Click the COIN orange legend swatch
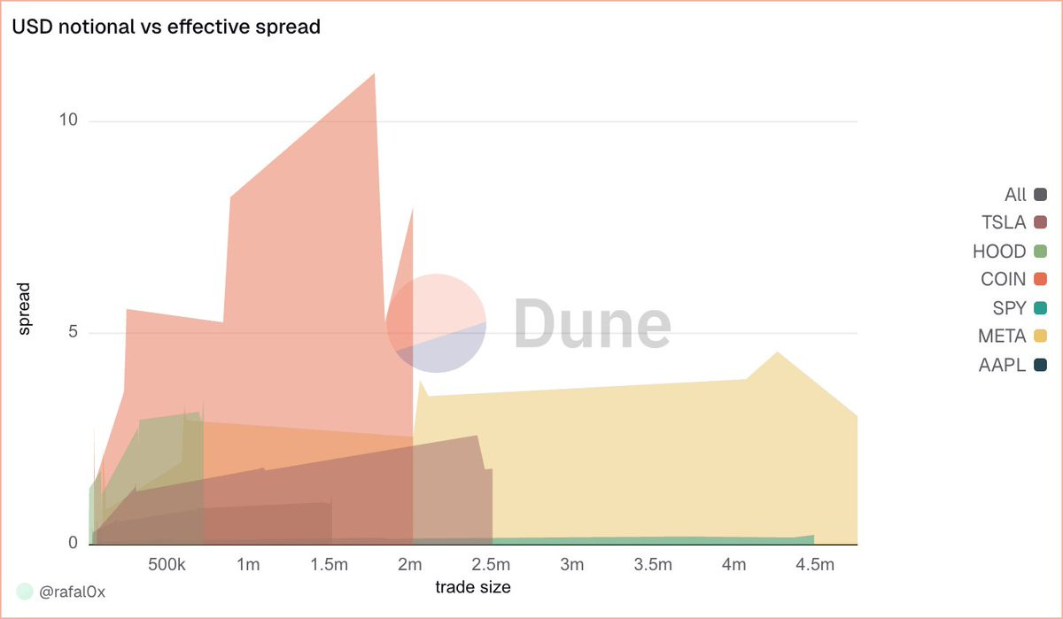 (1040, 280)
